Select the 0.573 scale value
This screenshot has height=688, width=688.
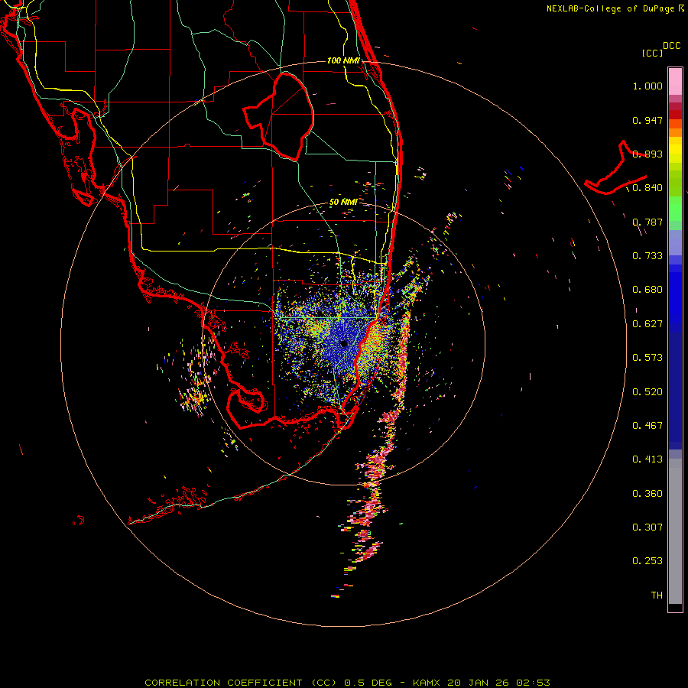click(x=647, y=358)
